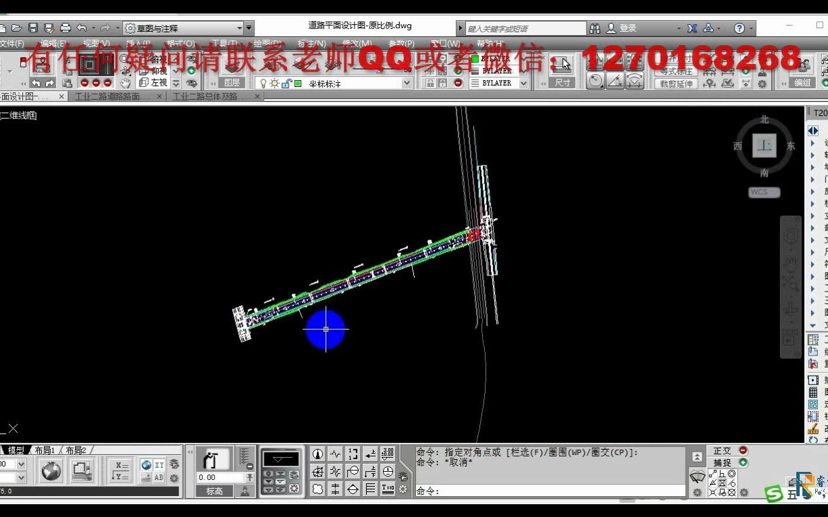Viewport: 828px width, 517px height.
Task: Click the Print icon in the top toolbar
Action: (65, 28)
